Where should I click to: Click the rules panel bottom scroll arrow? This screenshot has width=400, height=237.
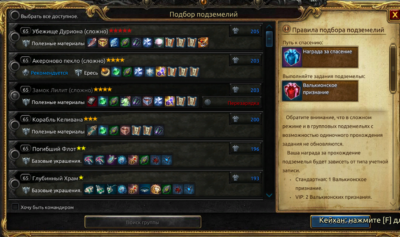pyautogui.click(x=393, y=204)
